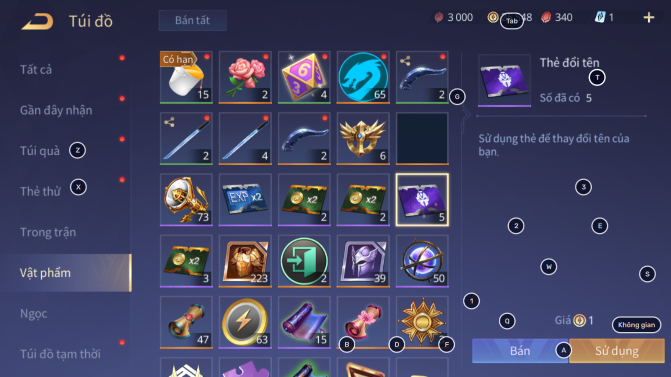Select the golden armor item with 223

click(x=245, y=261)
